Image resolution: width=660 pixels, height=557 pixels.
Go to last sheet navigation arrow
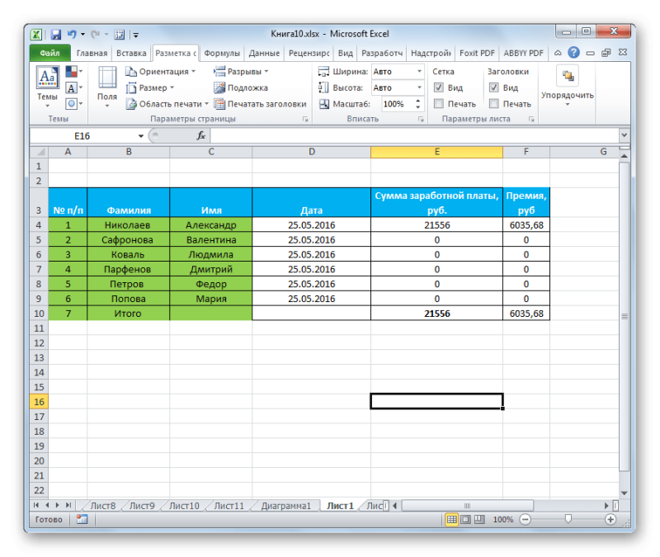tap(68, 505)
